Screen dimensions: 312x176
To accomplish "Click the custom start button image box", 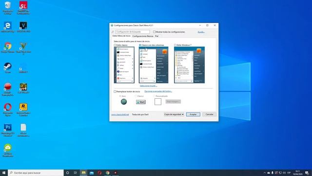I will [158, 102].
